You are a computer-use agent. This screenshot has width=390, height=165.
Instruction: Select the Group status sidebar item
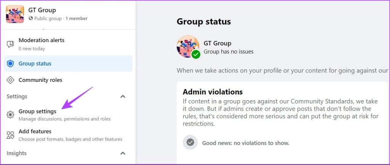[35, 64]
